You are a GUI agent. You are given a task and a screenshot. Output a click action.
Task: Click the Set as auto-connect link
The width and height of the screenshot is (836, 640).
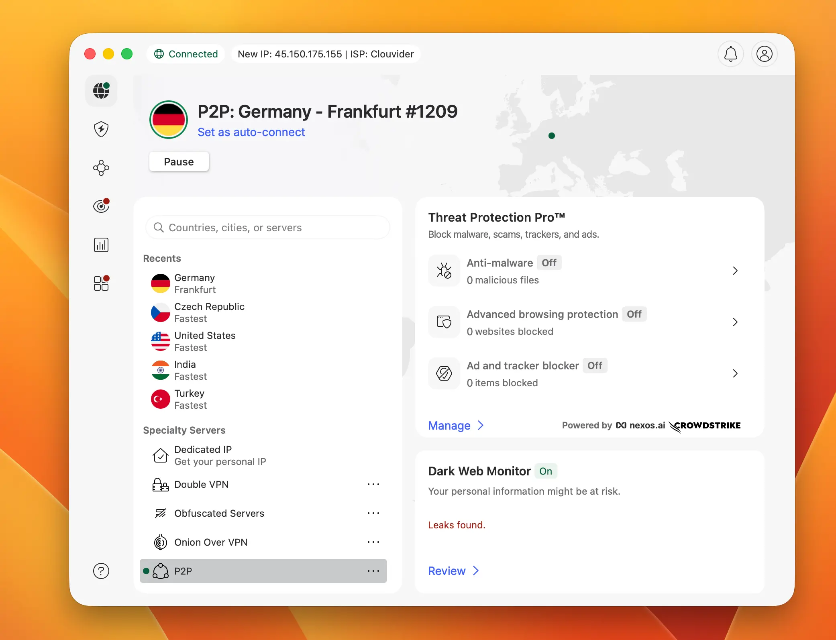(x=251, y=132)
